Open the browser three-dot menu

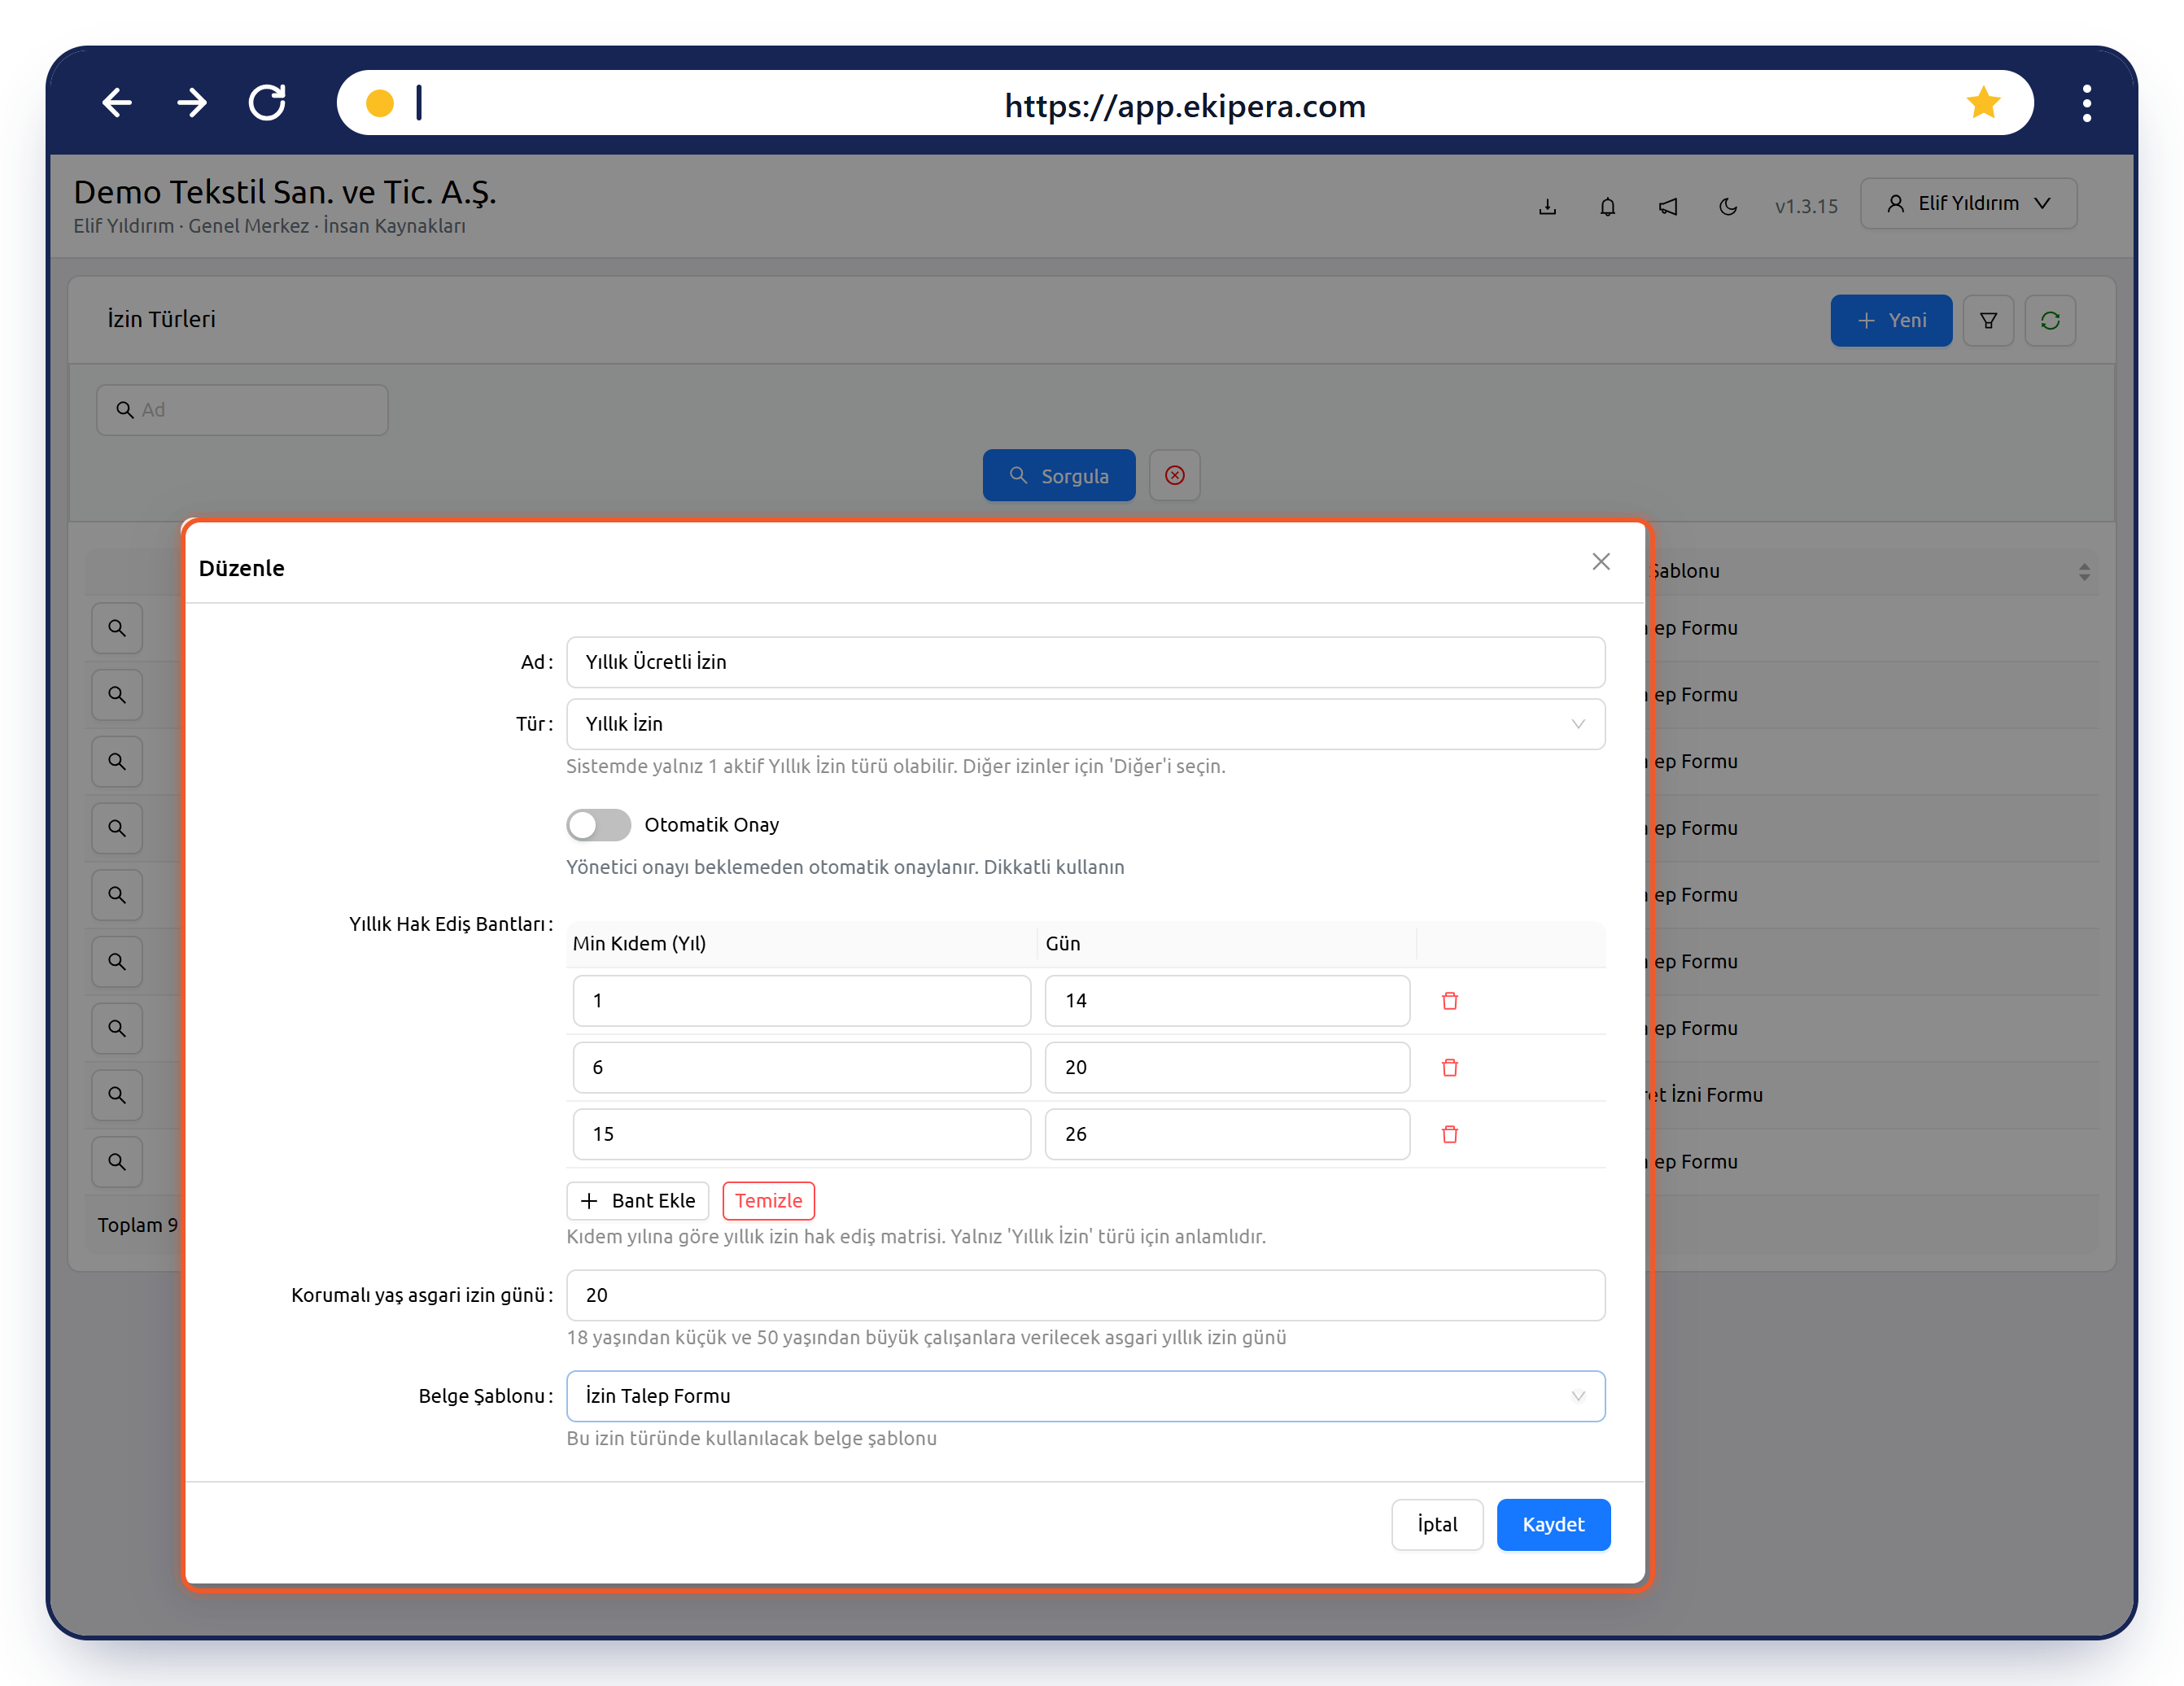pyautogui.click(x=2086, y=103)
